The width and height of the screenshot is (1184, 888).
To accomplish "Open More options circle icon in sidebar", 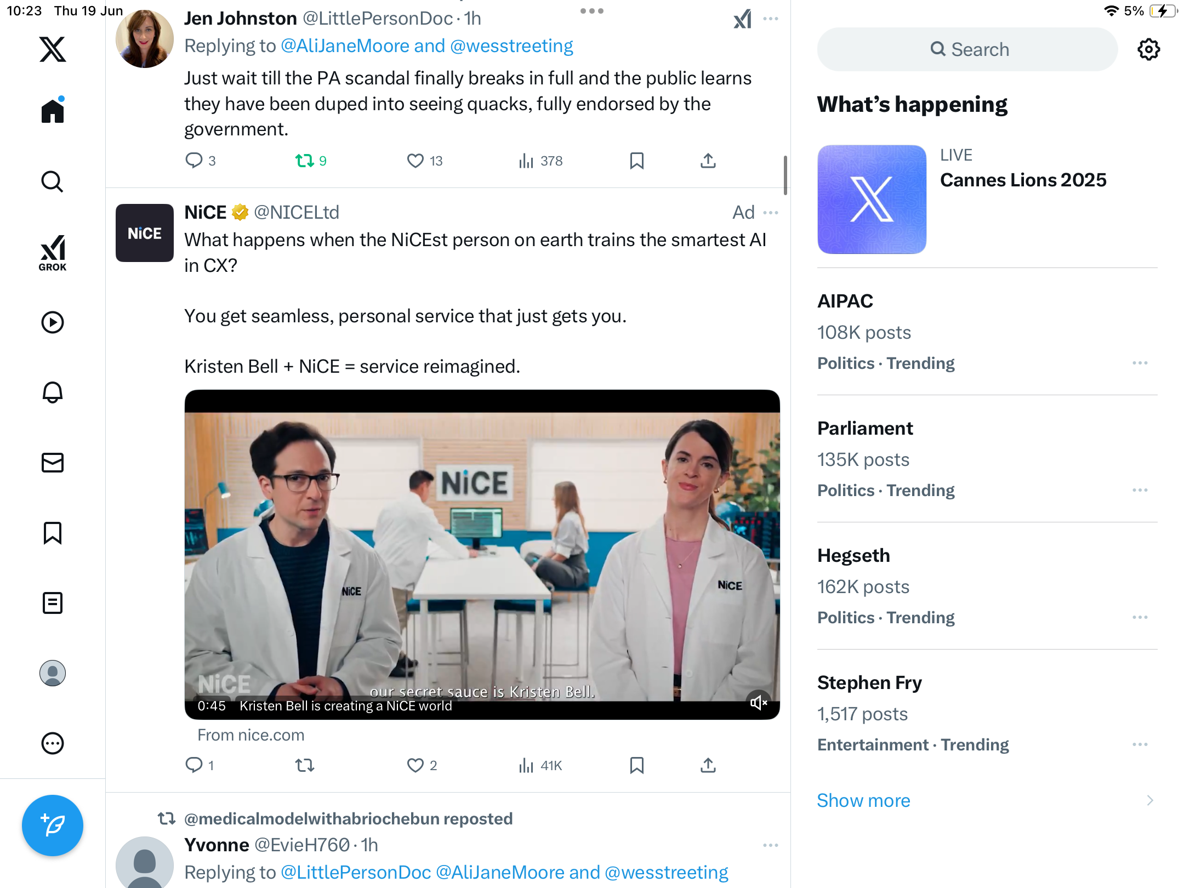I will pyautogui.click(x=53, y=743).
